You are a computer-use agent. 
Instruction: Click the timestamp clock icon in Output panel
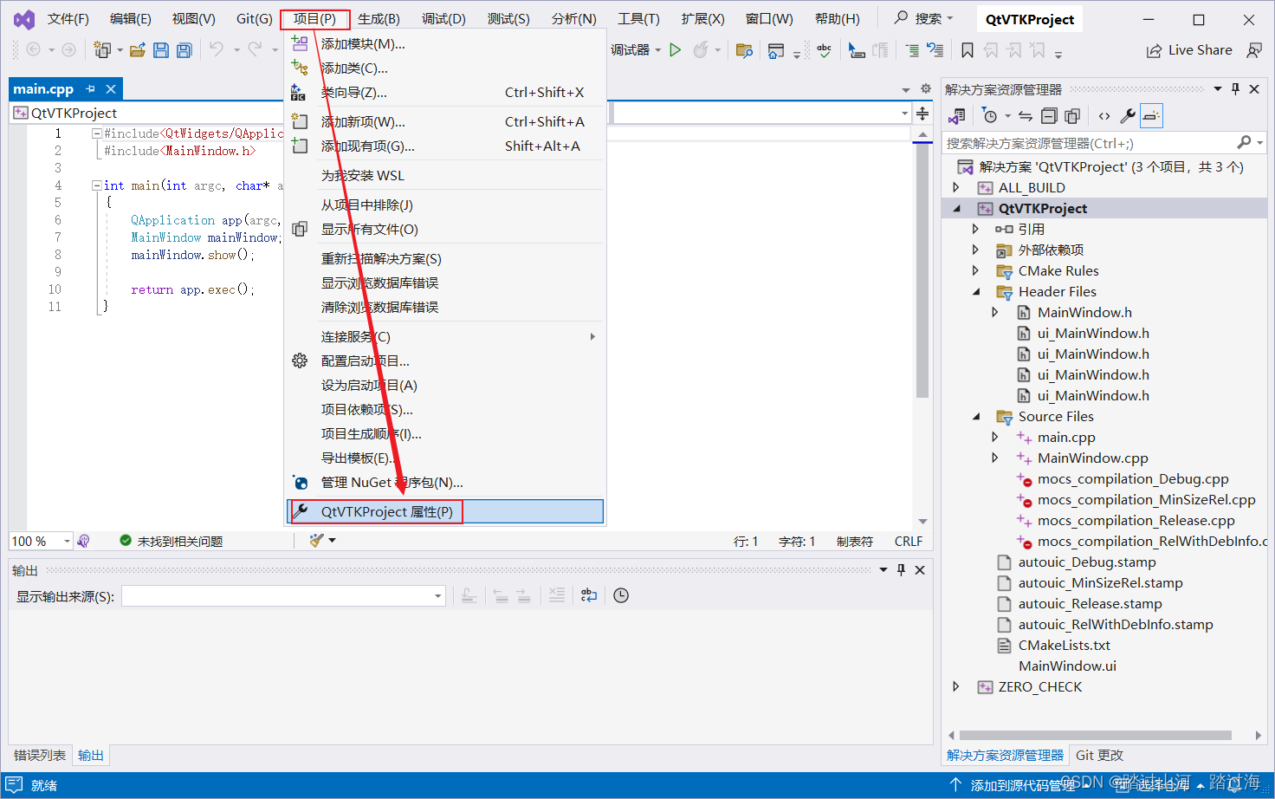coord(621,595)
